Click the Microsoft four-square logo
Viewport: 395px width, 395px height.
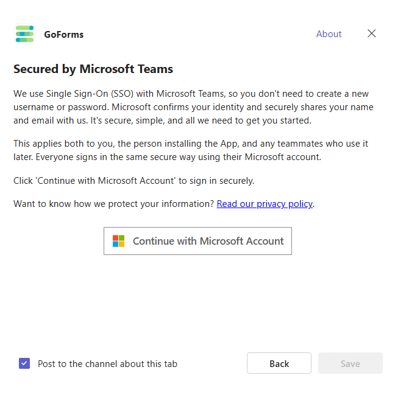(118, 241)
